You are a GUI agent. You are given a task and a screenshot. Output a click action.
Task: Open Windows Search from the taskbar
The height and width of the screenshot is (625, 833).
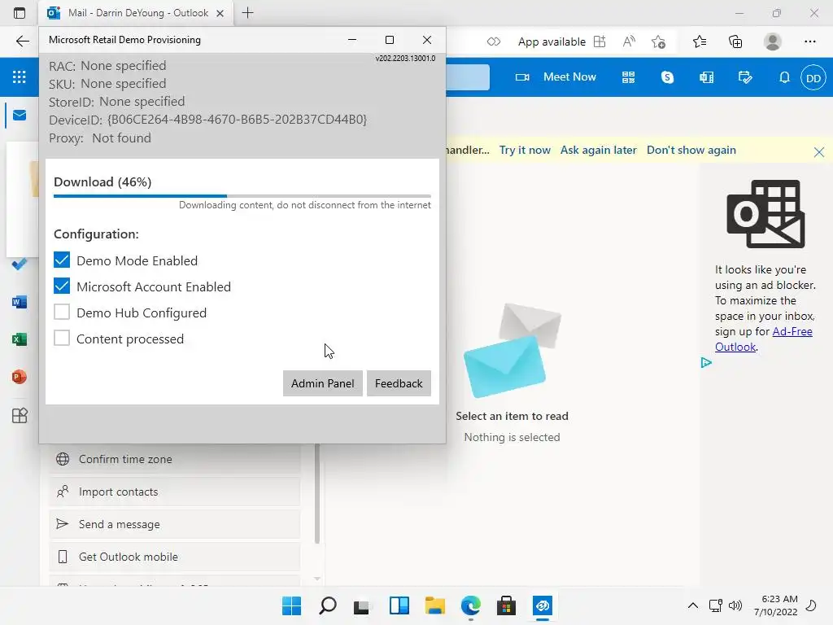tap(327, 605)
